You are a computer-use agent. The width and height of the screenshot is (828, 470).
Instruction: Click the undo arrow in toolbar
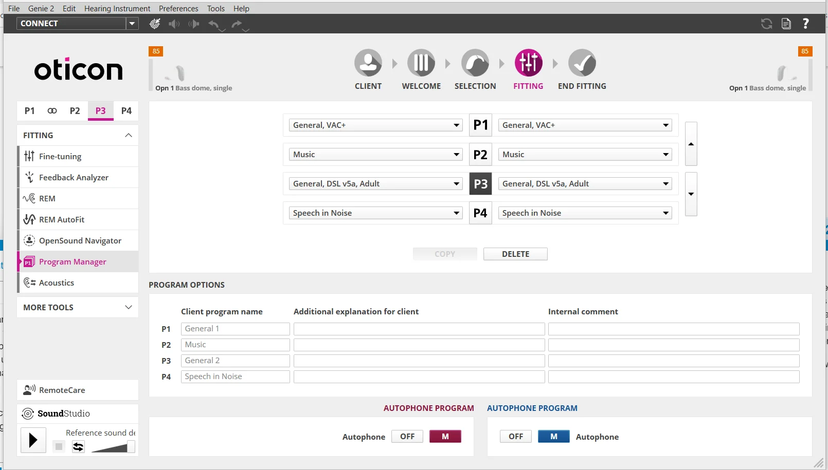point(214,24)
